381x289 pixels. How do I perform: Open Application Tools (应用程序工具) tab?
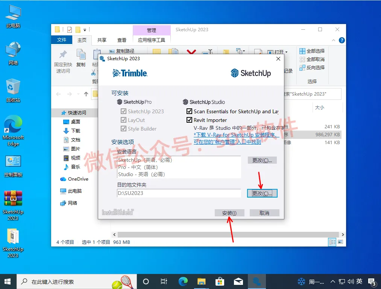point(152,40)
